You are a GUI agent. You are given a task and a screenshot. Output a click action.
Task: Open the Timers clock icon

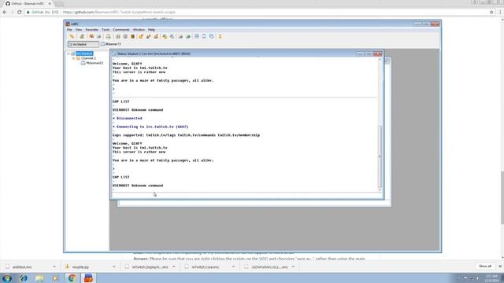coord(125,36)
